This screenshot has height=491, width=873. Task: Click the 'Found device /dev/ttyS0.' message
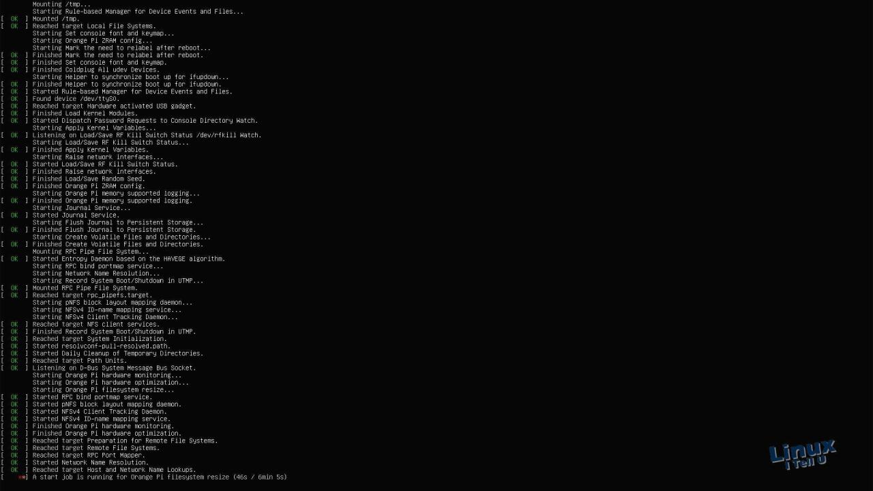point(76,99)
